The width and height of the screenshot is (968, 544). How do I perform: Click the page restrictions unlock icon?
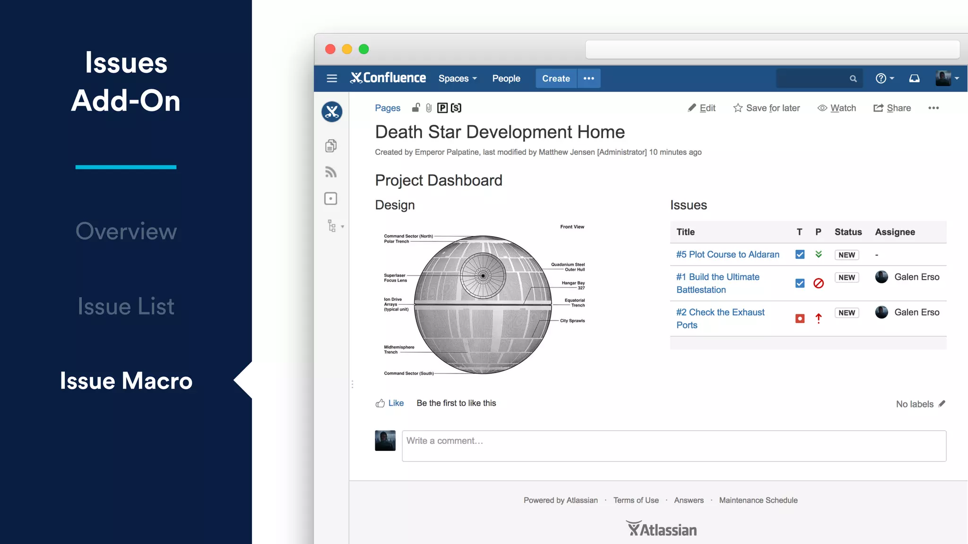[x=415, y=108]
